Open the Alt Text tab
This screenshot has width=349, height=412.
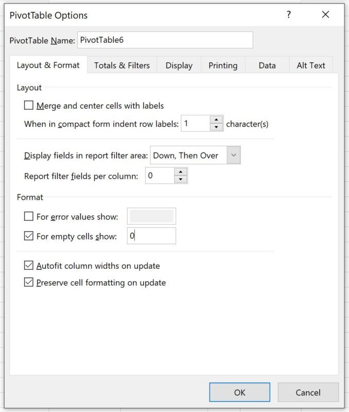pyautogui.click(x=311, y=65)
